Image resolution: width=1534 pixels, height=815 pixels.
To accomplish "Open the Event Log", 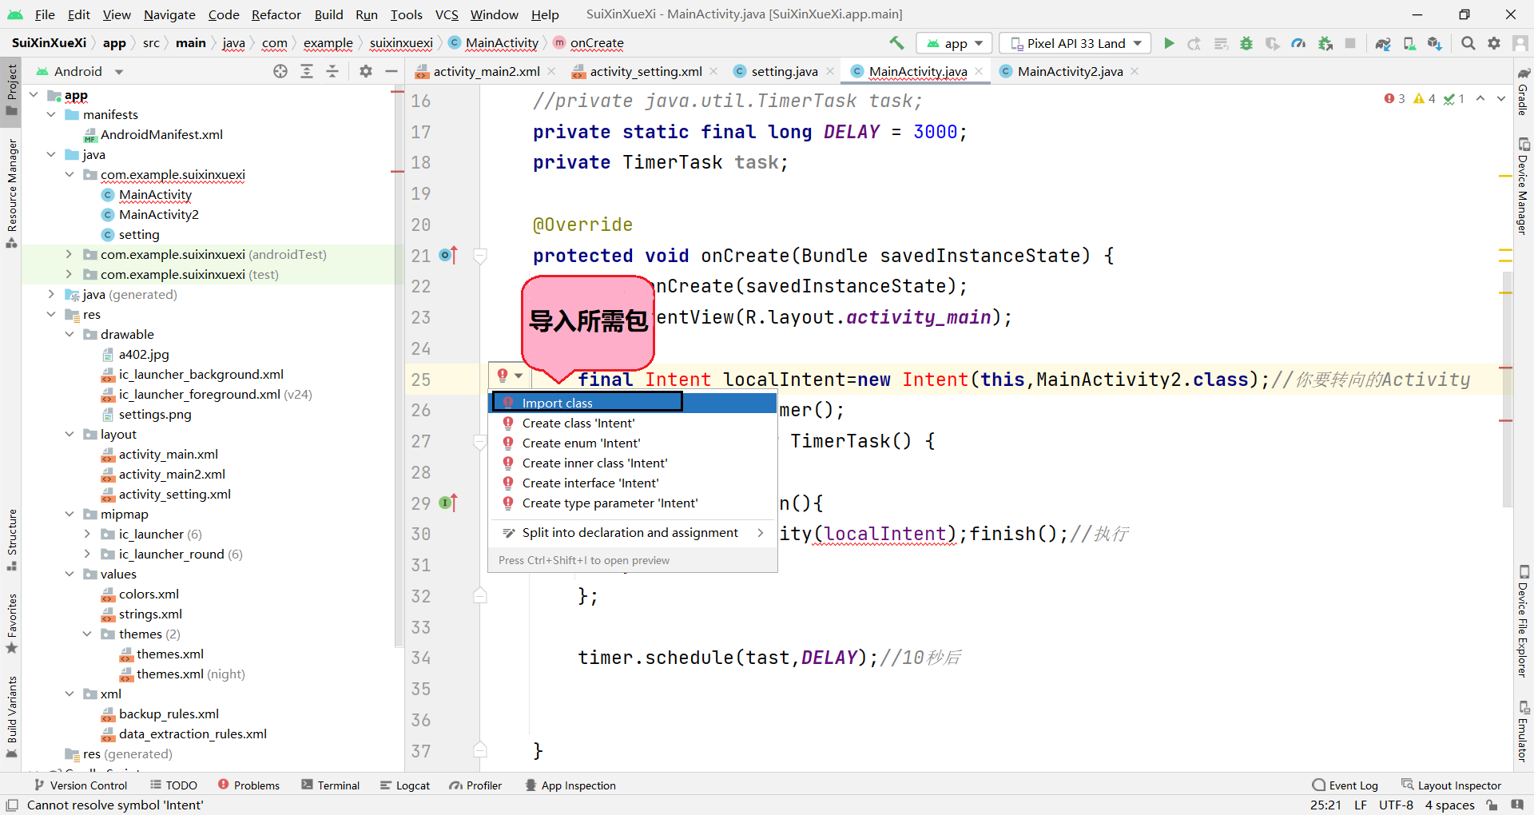I will point(1345,785).
